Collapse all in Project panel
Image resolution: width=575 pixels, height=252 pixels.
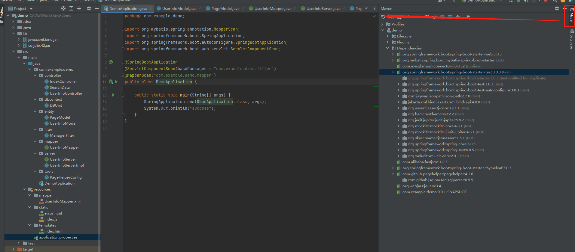point(79,8)
